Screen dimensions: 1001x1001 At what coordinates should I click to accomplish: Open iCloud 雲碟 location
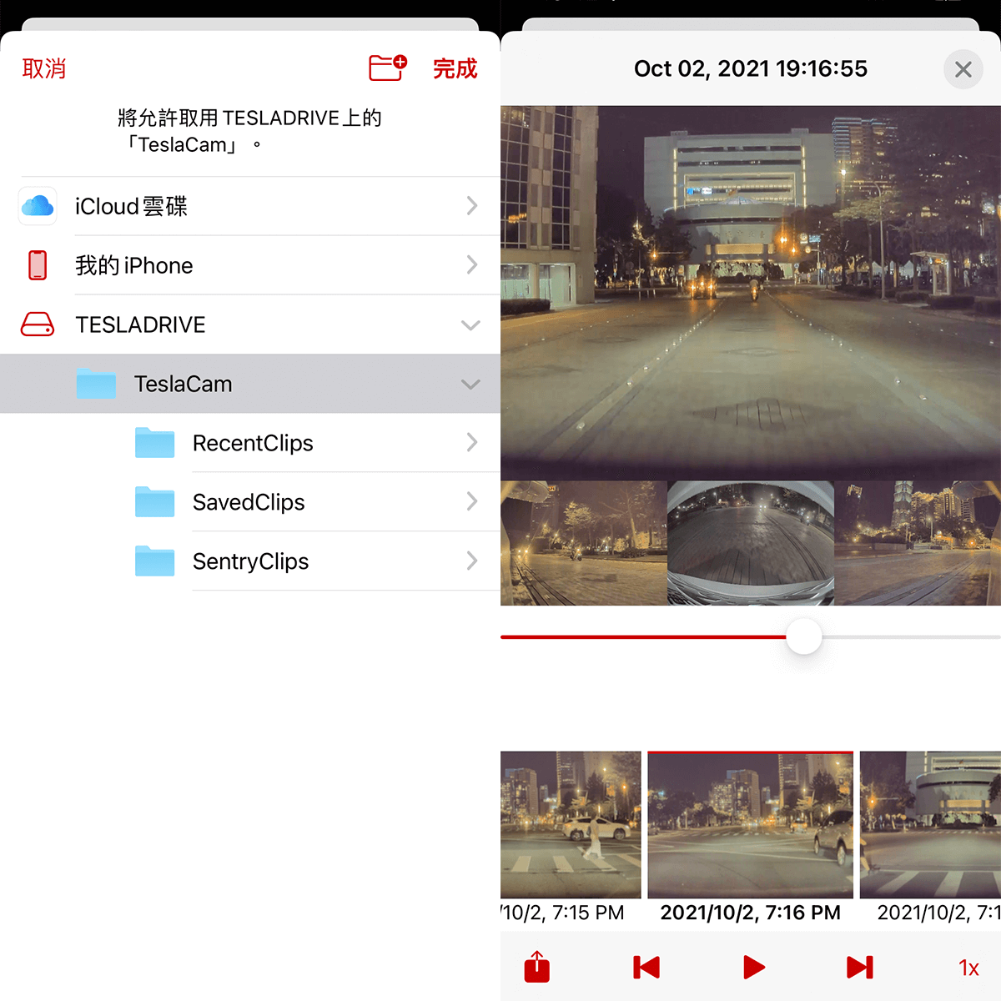(250, 206)
